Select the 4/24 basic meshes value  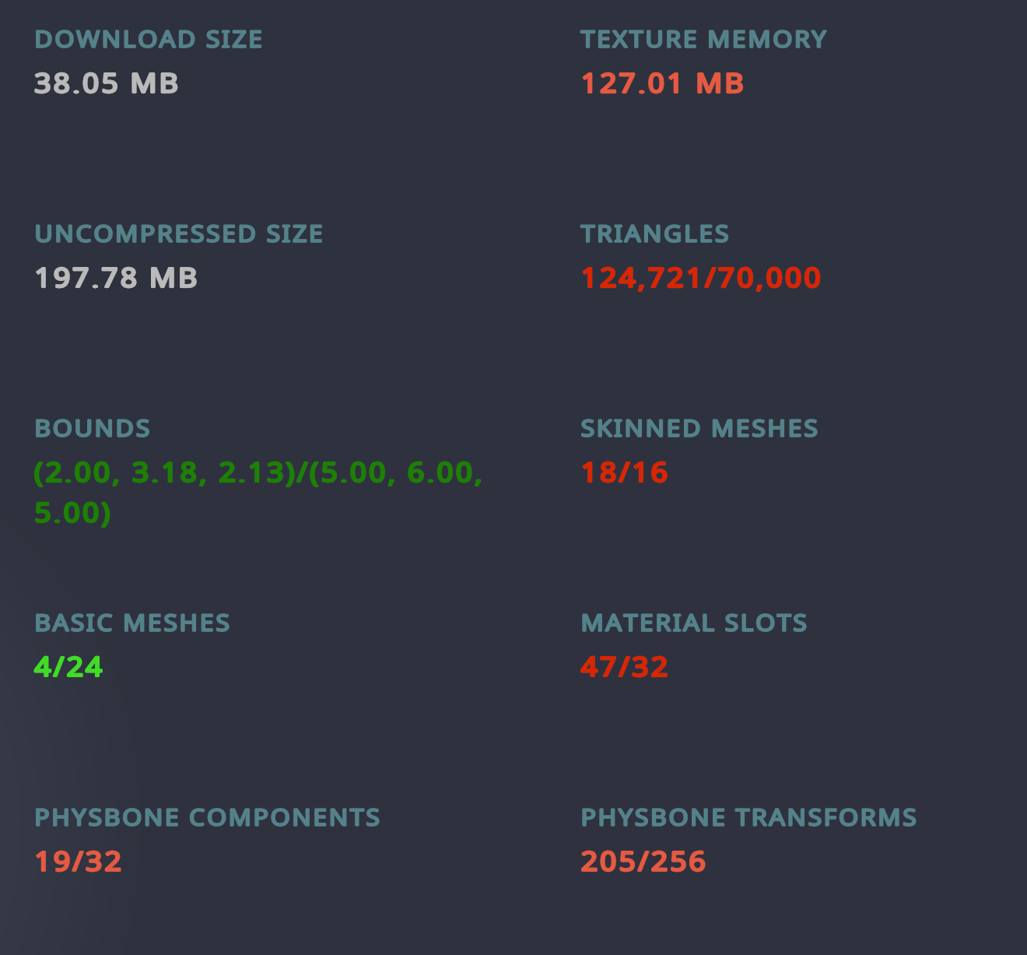coord(68,667)
